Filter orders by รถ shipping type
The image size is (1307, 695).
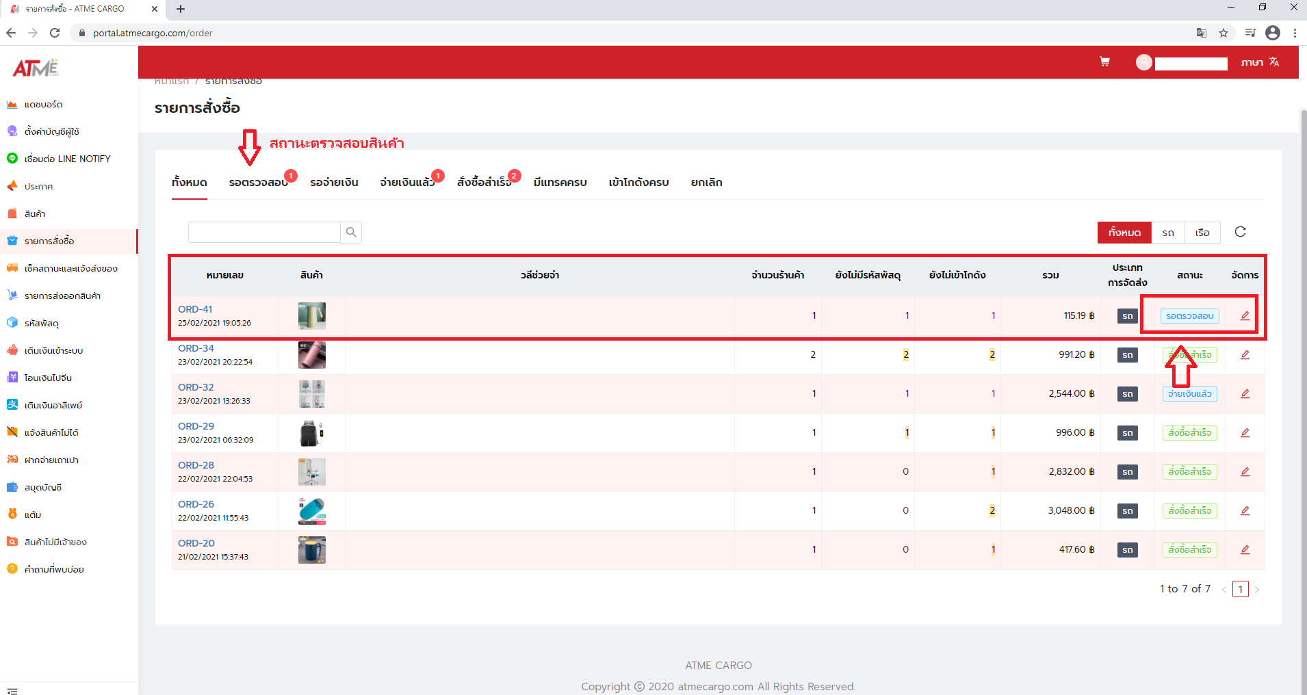[x=1168, y=233]
